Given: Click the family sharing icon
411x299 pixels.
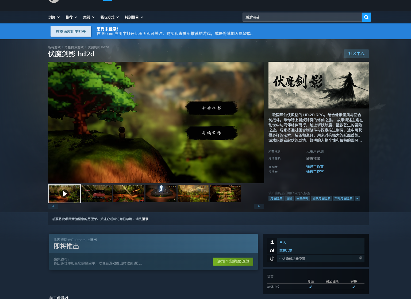Looking at the screenshot, I should click(x=272, y=250).
